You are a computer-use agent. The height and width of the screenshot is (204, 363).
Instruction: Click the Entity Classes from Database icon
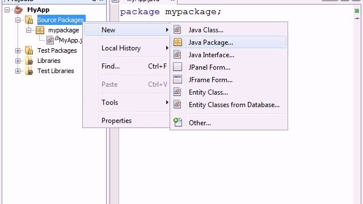(178, 104)
